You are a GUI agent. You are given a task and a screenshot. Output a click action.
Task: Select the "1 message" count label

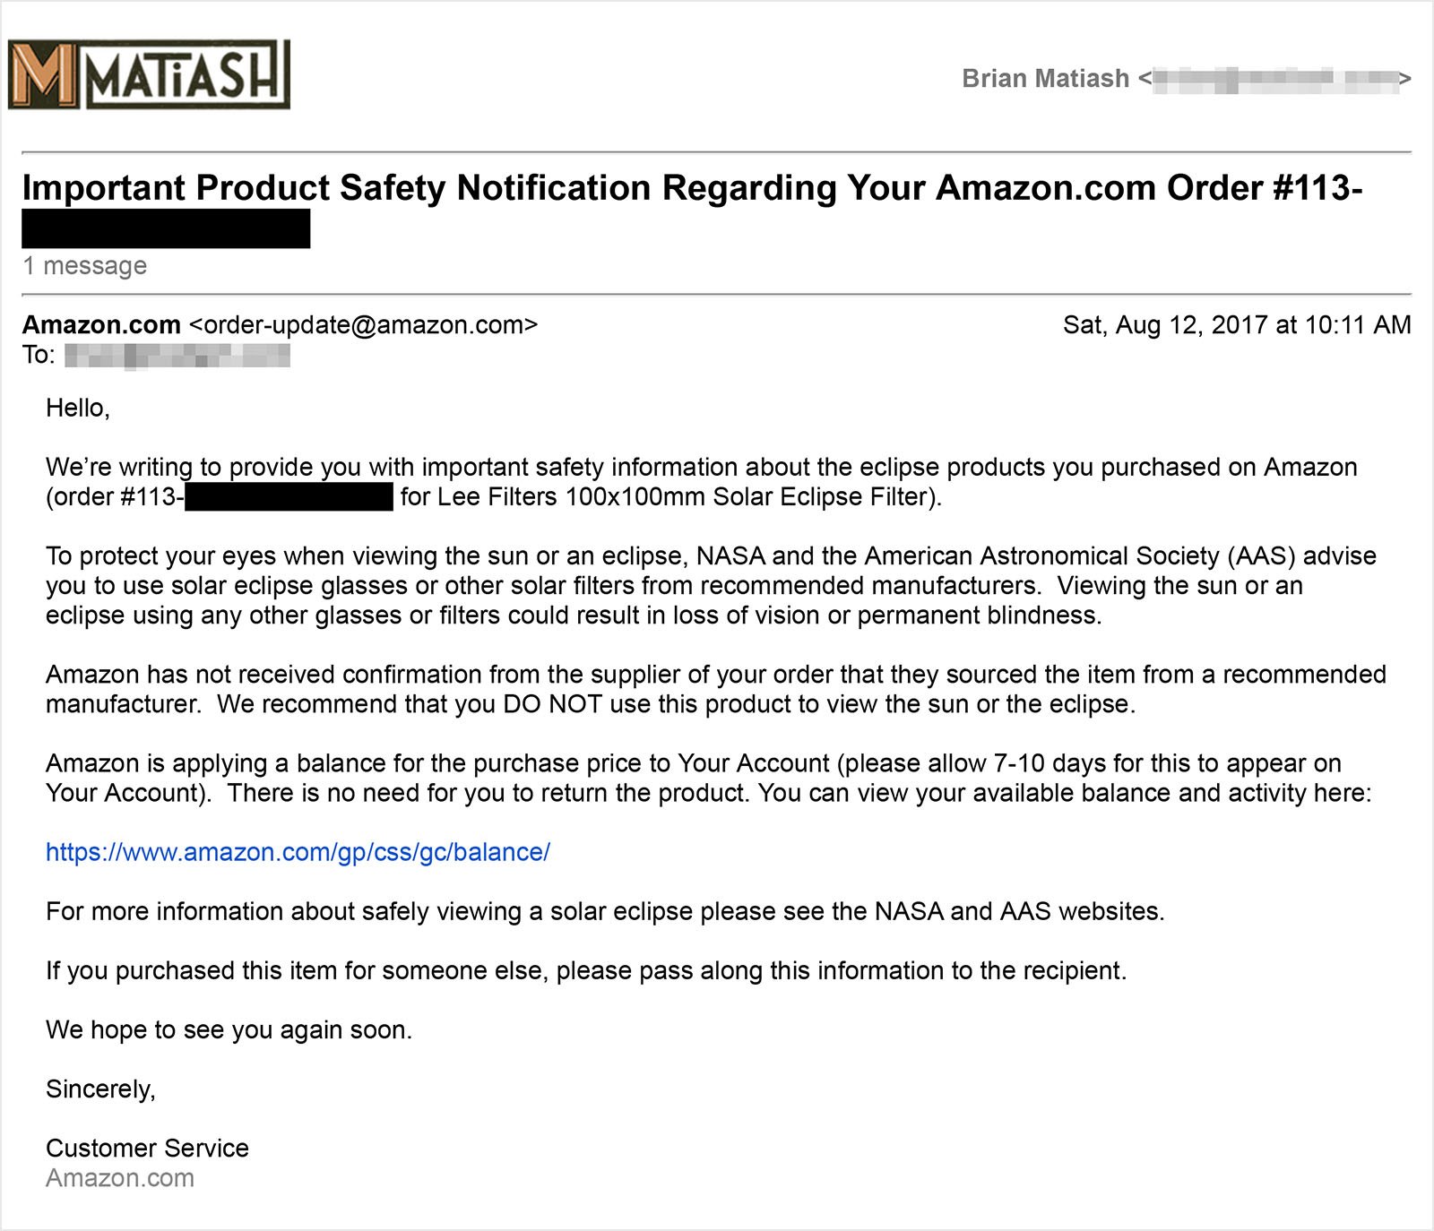click(x=84, y=266)
